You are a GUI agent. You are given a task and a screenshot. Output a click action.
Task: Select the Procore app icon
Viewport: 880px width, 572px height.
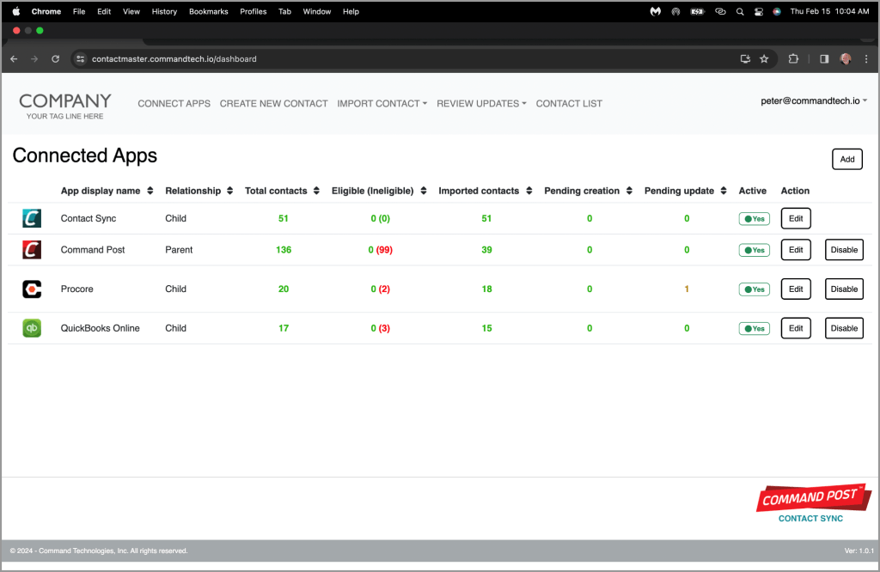(x=32, y=289)
